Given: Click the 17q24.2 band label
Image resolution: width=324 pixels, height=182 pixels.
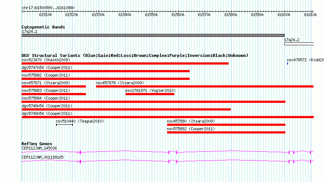Looking at the screenshot, I should point(292,40).
